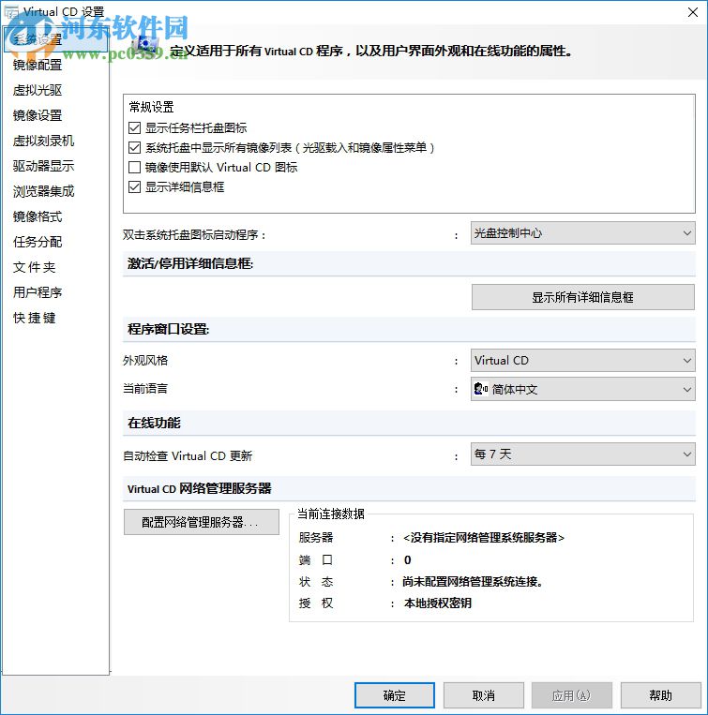Click the 外观风格 label
The height and width of the screenshot is (715, 708).
[145, 361]
